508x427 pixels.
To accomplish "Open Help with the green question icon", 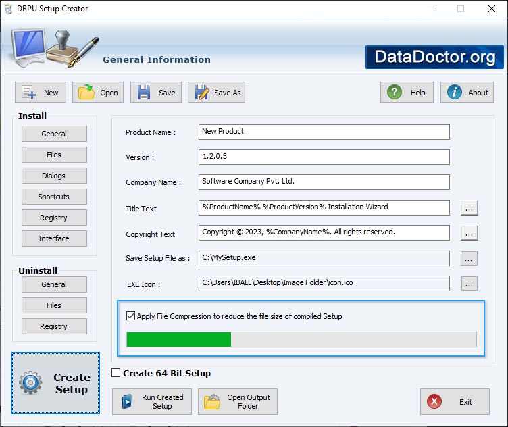I will coord(407,93).
